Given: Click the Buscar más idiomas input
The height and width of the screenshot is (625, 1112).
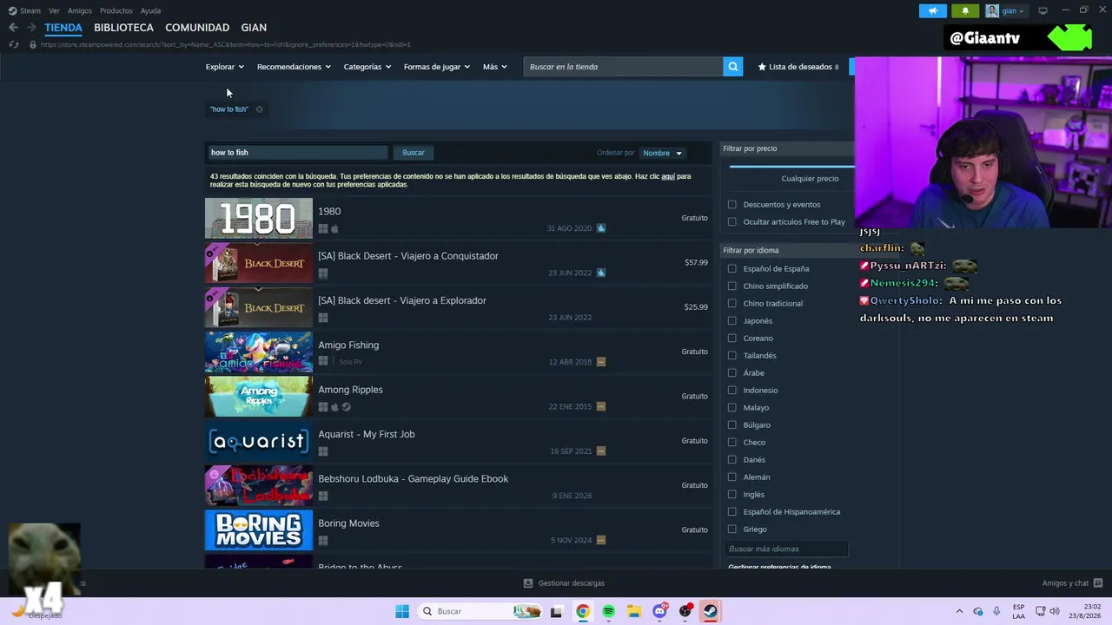Looking at the screenshot, I should [786, 549].
